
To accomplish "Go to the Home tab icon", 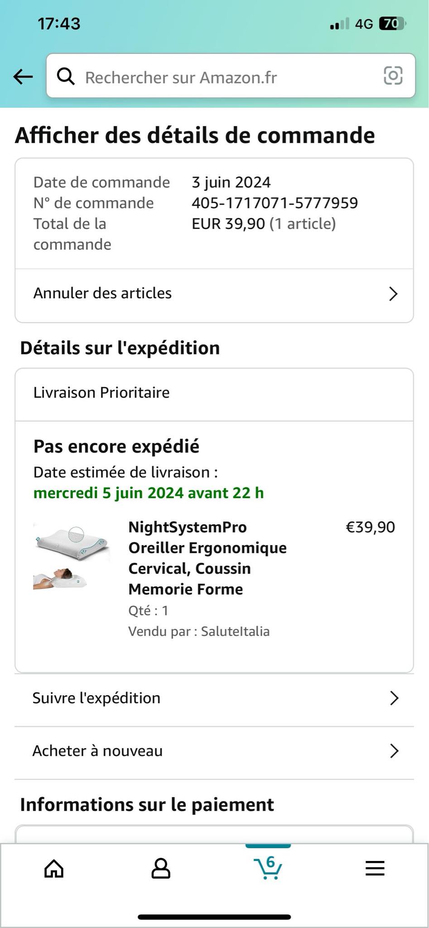I will [x=54, y=869].
